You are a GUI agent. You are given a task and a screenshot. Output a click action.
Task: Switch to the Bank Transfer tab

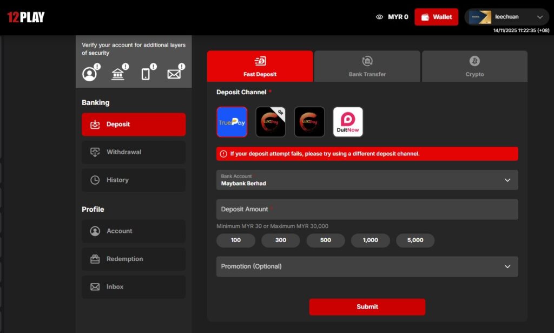coord(367,67)
